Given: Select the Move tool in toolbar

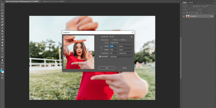Looking at the screenshot, I should [x=2, y=4].
